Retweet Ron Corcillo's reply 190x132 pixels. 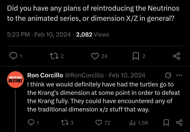67,123
